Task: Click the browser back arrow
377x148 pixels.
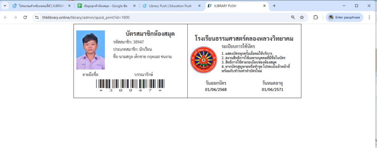Action: (6, 17)
